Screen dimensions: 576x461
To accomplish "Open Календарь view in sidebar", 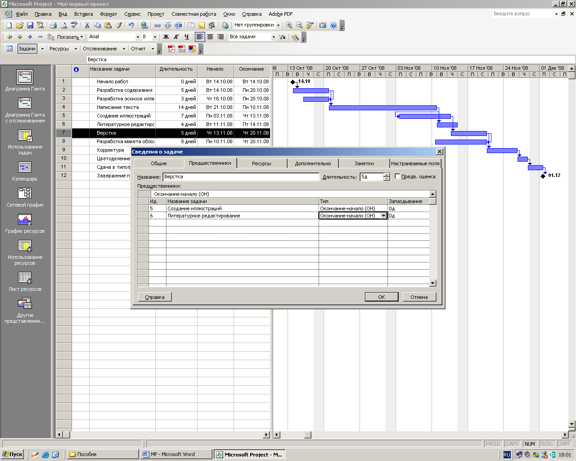I will coord(25,171).
